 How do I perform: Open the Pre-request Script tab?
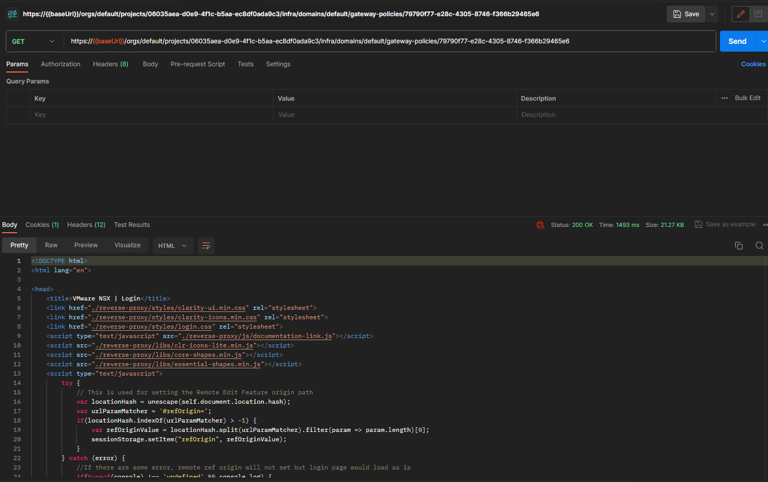[198, 64]
